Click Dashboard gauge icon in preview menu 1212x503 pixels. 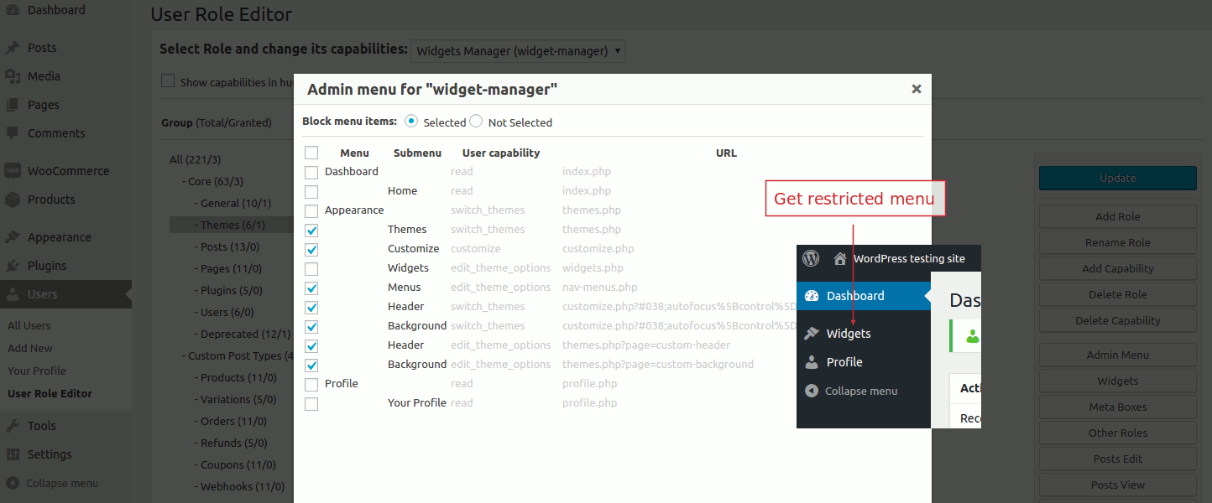(x=812, y=296)
